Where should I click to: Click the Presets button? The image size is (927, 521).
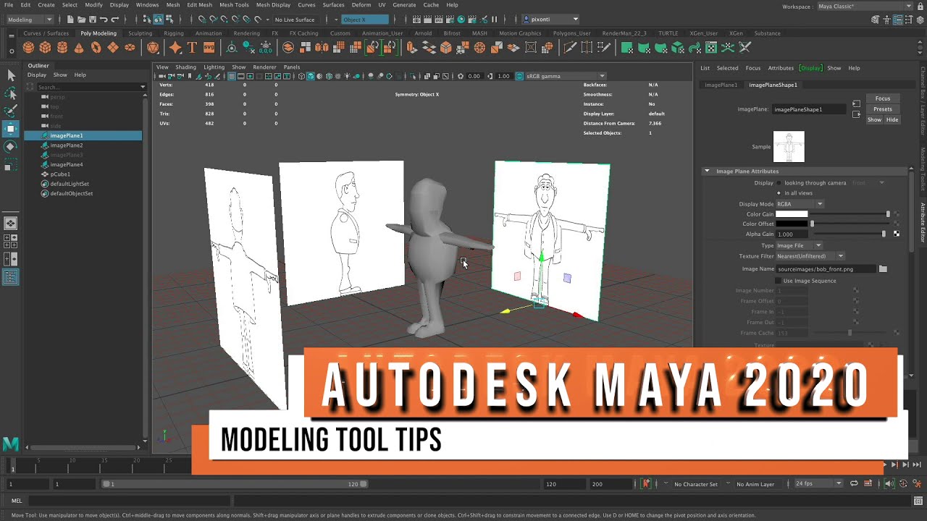tap(883, 109)
